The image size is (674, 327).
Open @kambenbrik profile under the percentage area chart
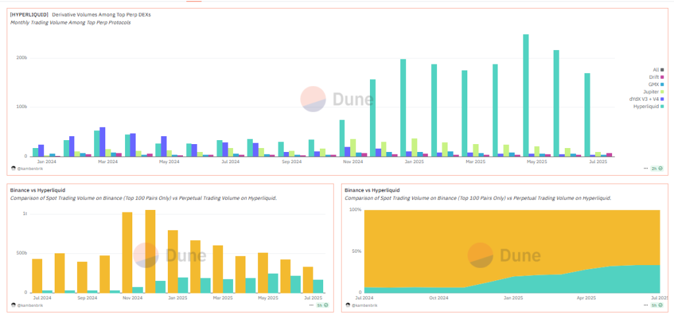364,305
